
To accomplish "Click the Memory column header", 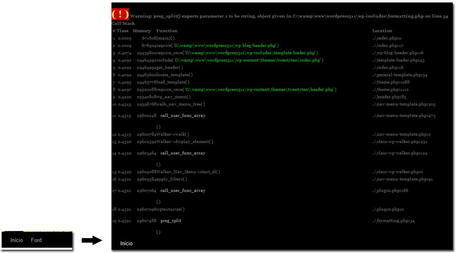I will point(142,31).
